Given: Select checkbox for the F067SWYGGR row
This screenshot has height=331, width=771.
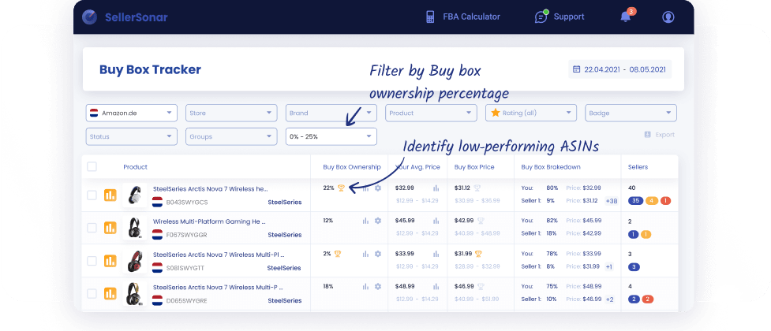Looking at the screenshot, I should coord(92,228).
